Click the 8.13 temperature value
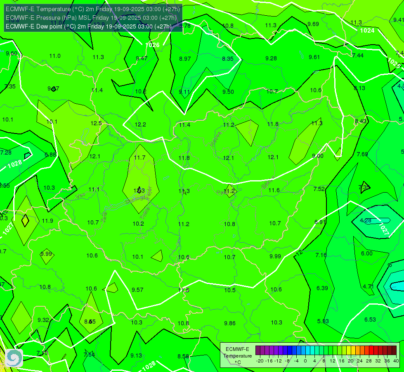This screenshot has width=404, height=372. (359, 88)
